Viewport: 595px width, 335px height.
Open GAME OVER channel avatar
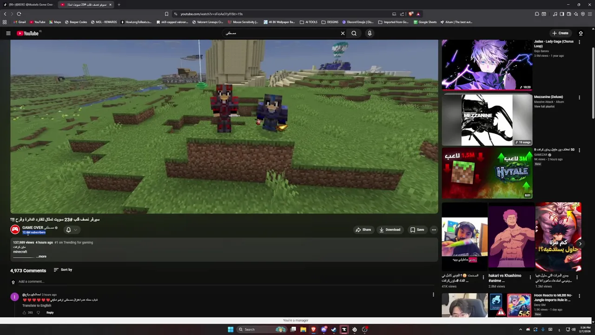(15, 229)
